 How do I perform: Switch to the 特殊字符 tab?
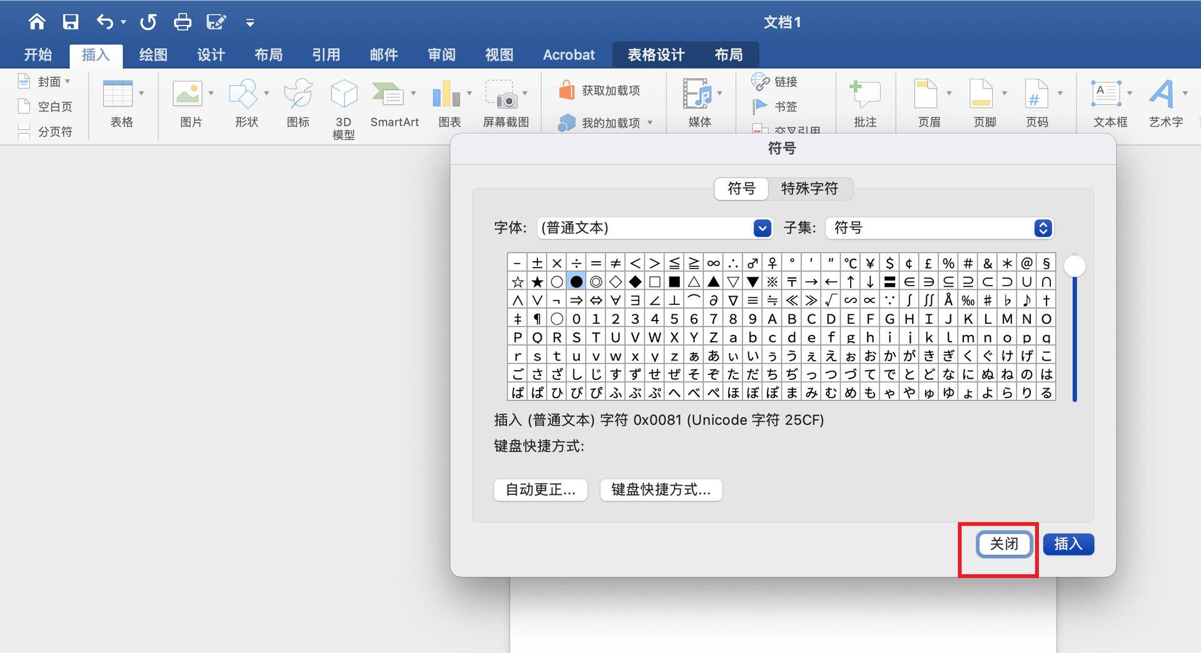click(x=811, y=189)
